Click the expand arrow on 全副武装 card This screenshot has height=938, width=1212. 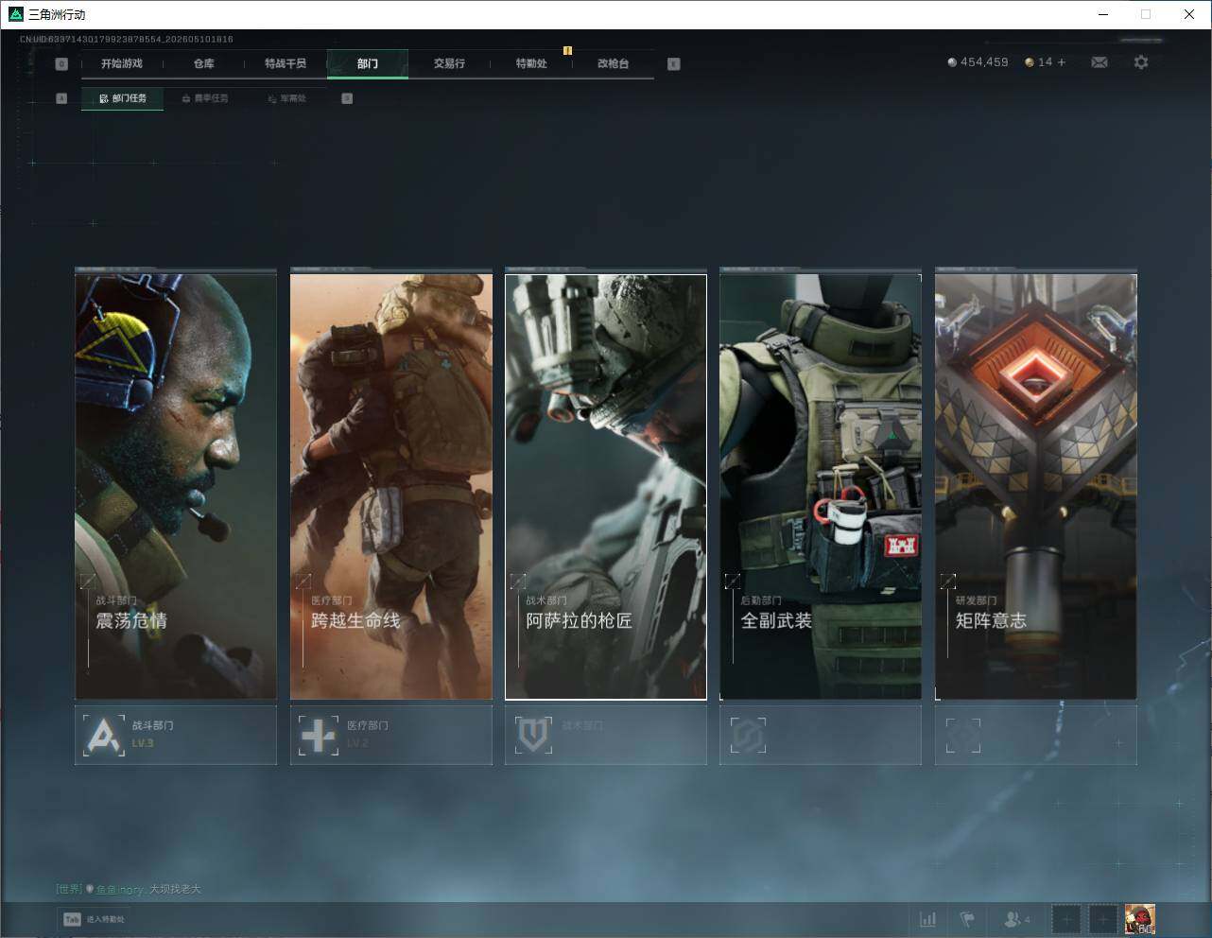pyautogui.click(x=733, y=581)
